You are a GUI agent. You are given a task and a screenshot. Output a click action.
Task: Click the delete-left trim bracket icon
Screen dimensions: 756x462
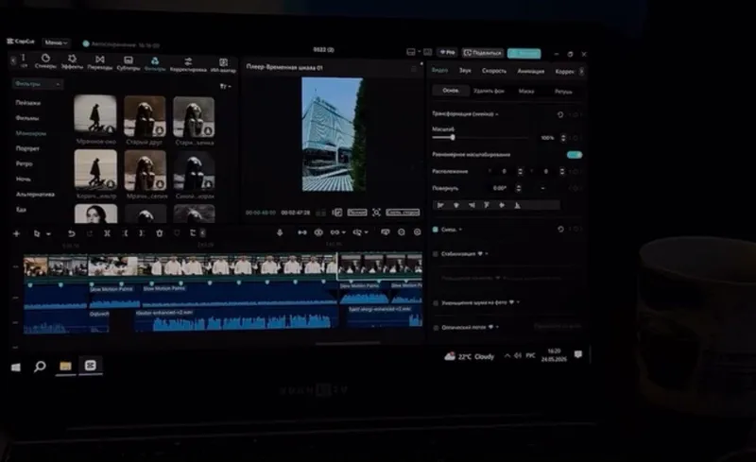[126, 233]
